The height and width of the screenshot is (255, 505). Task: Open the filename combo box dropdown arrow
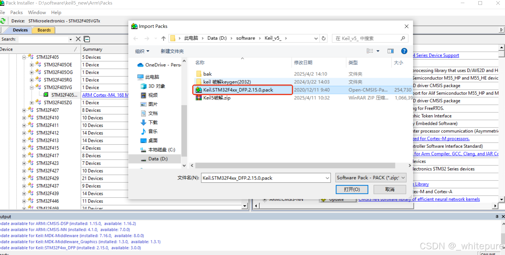[327, 178]
